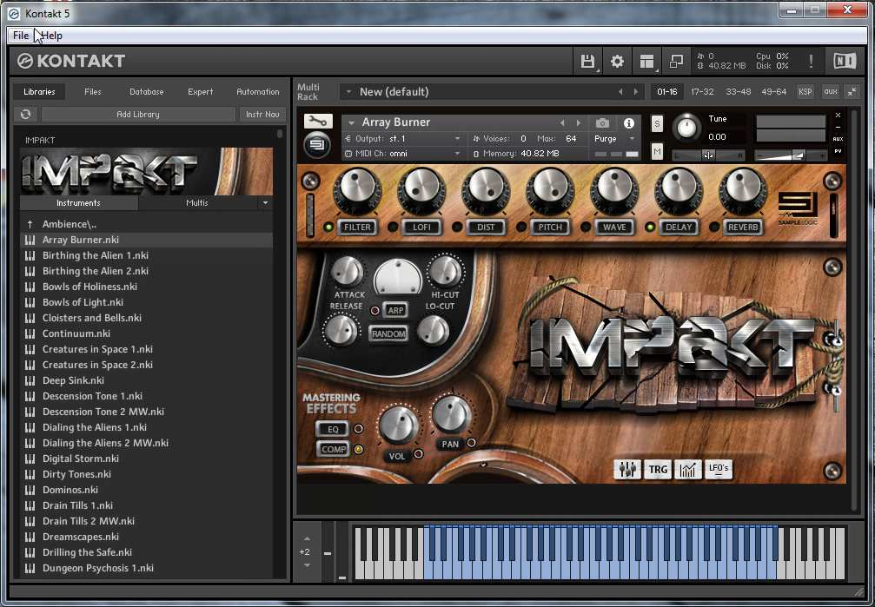Click Instr Nav button
Viewport: 875px width, 607px height.
click(x=262, y=115)
